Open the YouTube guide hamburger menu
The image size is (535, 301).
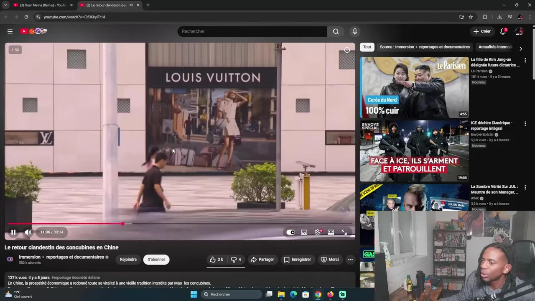pos(10,31)
